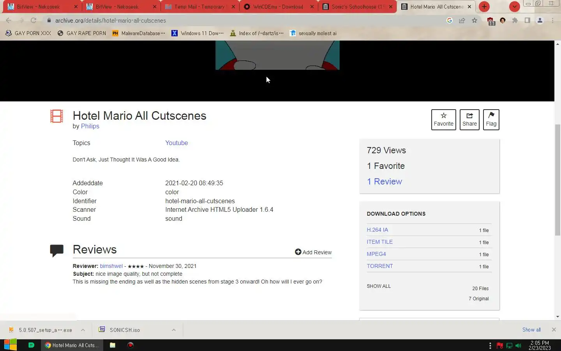This screenshot has width=561, height=351.
Task: Click the identifier value hotel-mario-all-cutscenes
Action: click(x=200, y=201)
